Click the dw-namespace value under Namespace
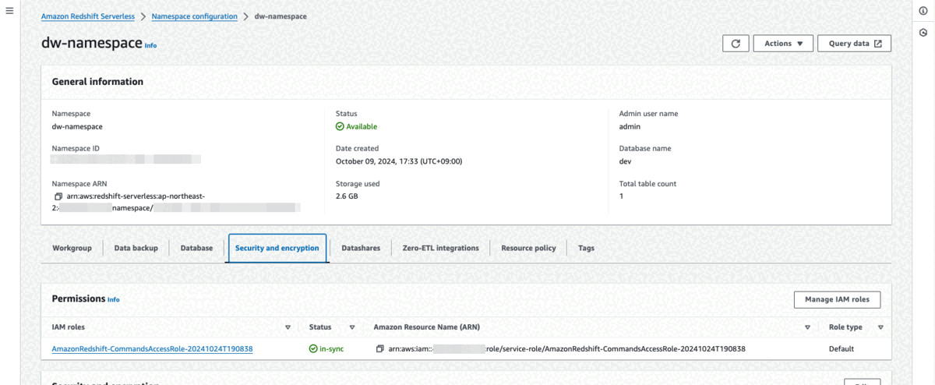 pyautogui.click(x=77, y=126)
